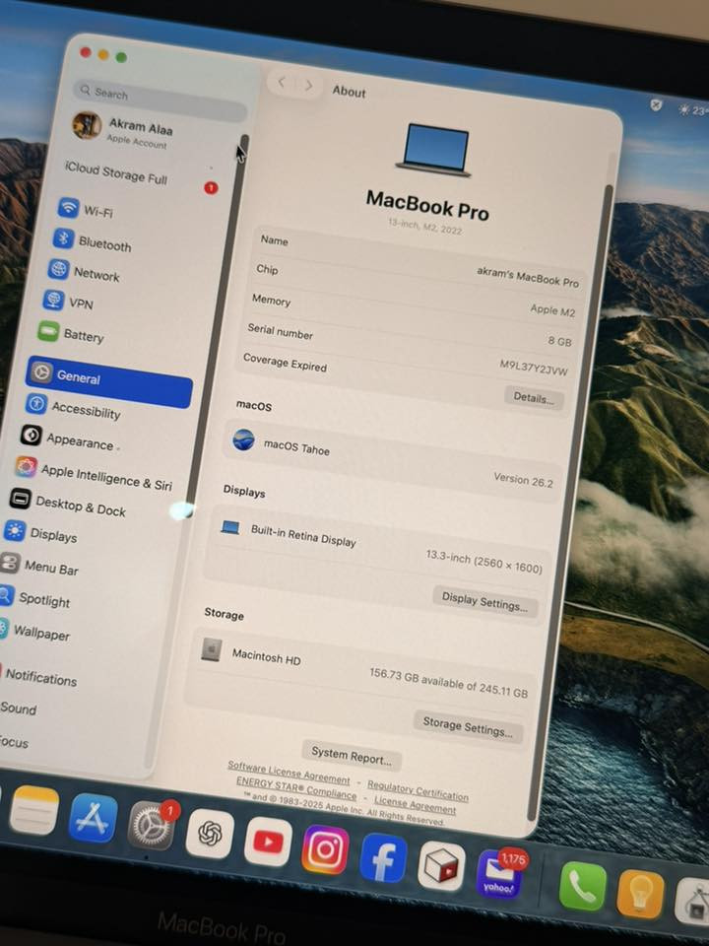Screen dimensions: 709x946
Task: Select Network in the sidebar
Action: pyautogui.click(x=85, y=272)
